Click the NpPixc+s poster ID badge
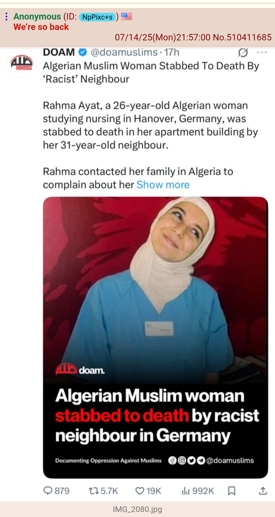 [x=98, y=17]
